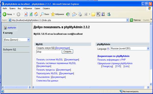Open the Language Russian (ru-win1251) dropdown
This screenshot has height=94, width=153.
[148, 49]
